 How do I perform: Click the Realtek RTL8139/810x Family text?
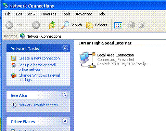pos(124,64)
